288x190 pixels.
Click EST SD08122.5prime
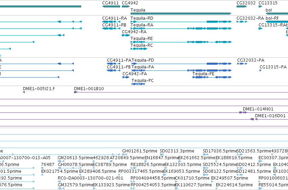pos(220,171)
